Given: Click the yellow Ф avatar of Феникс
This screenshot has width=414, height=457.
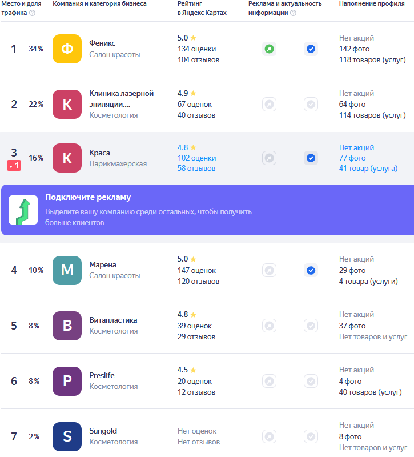Looking at the screenshot, I should click(x=67, y=49).
